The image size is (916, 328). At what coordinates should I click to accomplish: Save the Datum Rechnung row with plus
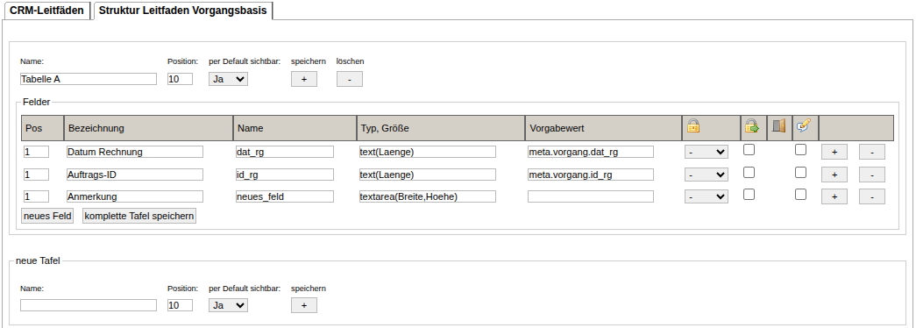(x=834, y=152)
